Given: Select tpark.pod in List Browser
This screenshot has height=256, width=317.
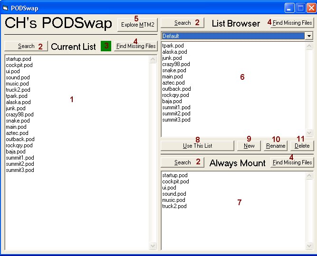Looking at the screenshot, I should pos(173,46).
